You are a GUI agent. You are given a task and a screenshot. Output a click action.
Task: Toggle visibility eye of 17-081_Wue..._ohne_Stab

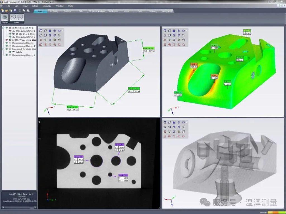click(6, 40)
